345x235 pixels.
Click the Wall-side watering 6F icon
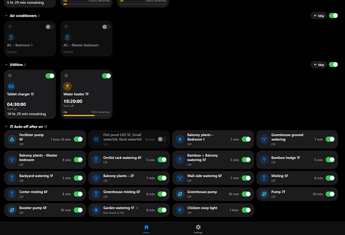(180, 178)
